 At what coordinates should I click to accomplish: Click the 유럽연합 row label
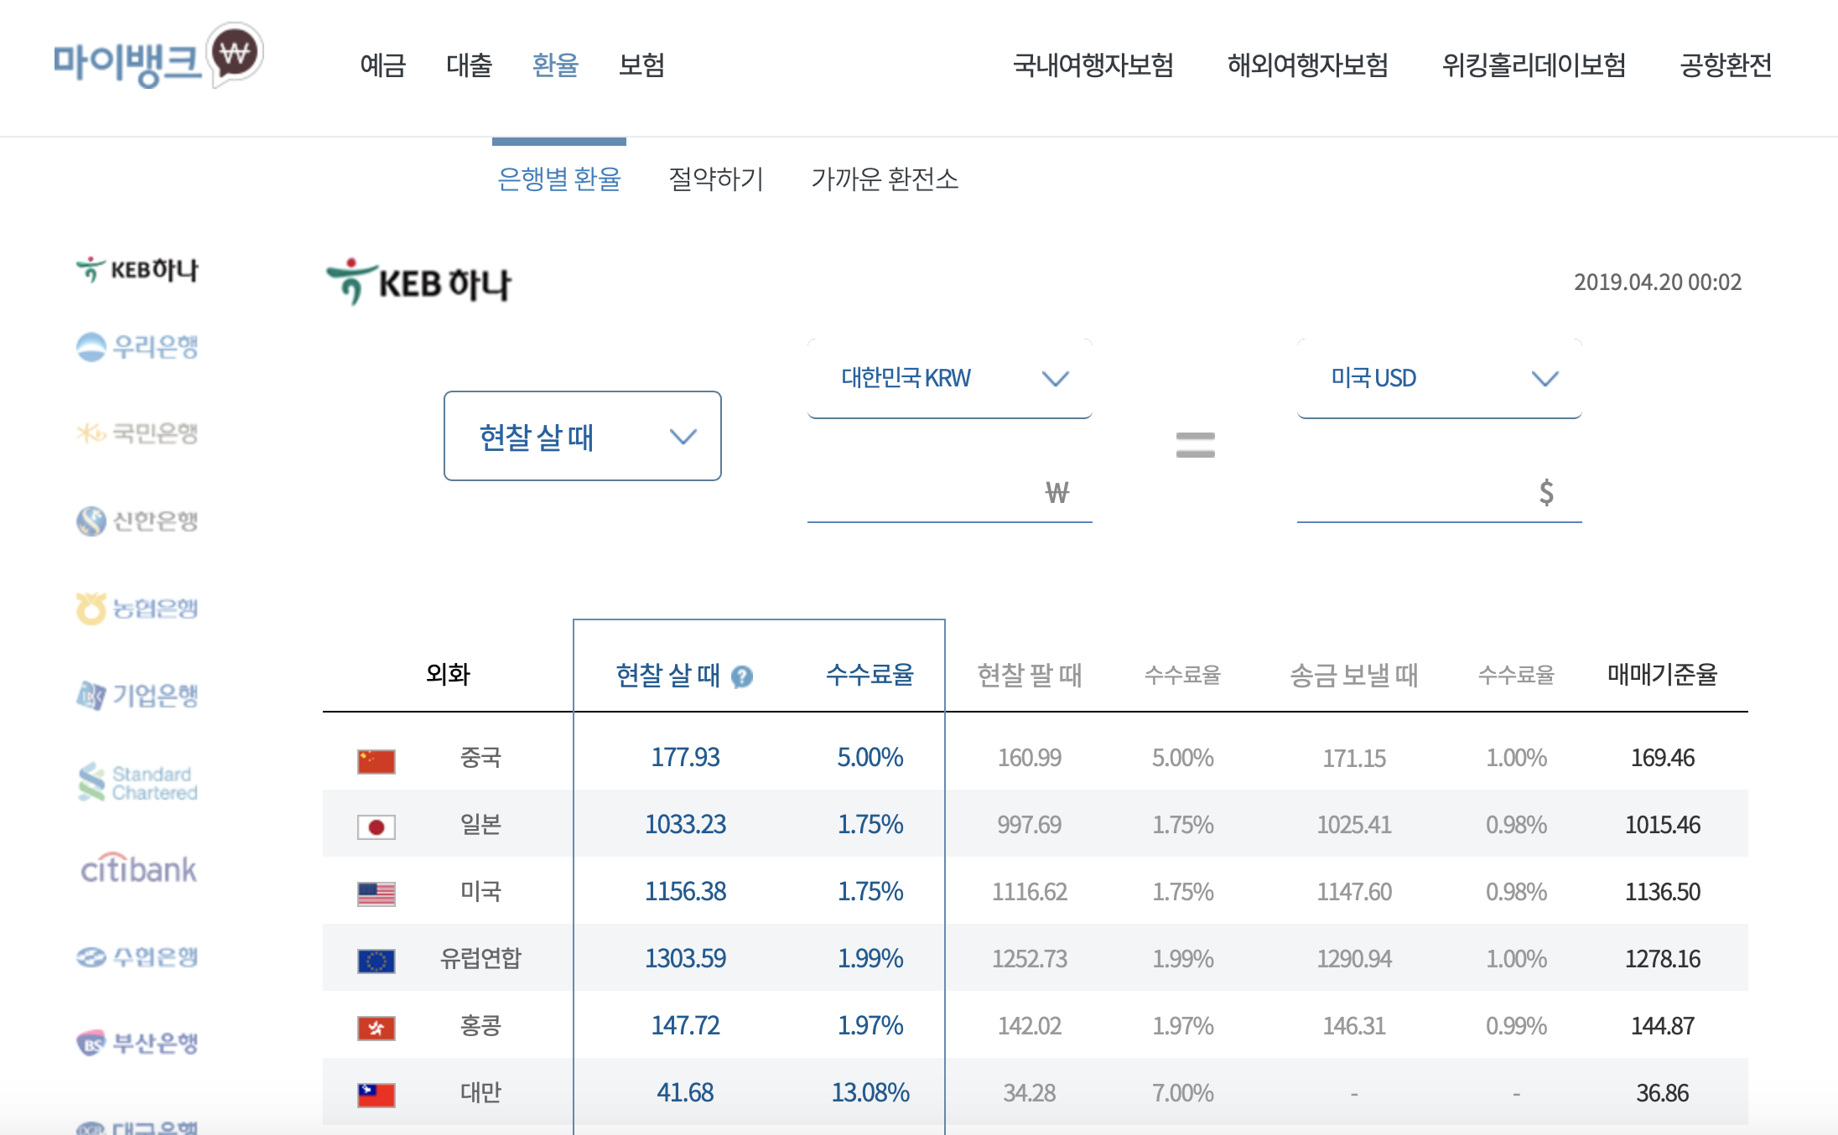pos(480,958)
